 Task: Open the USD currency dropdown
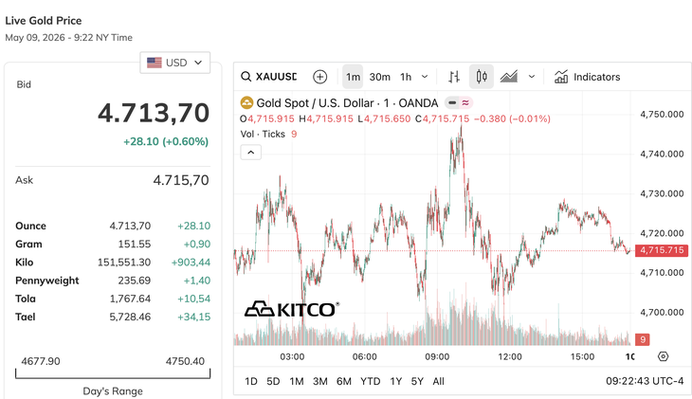tap(174, 63)
